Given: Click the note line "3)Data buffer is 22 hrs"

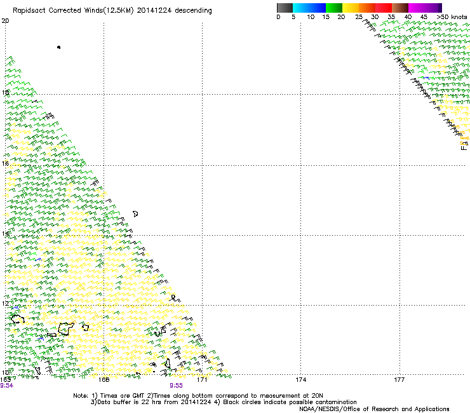Looking at the screenshot, I should coord(224,402).
